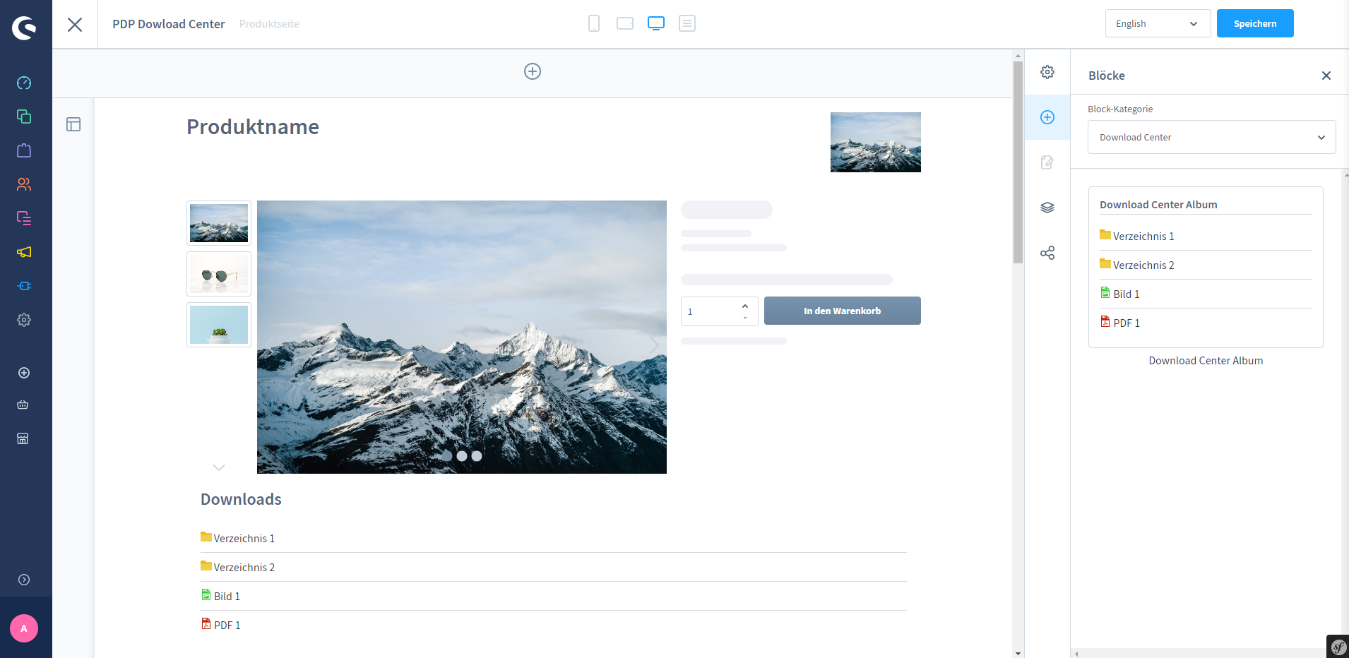Viewport: 1349px width, 658px height.
Task: Click the Speichern button
Action: point(1255,23)
